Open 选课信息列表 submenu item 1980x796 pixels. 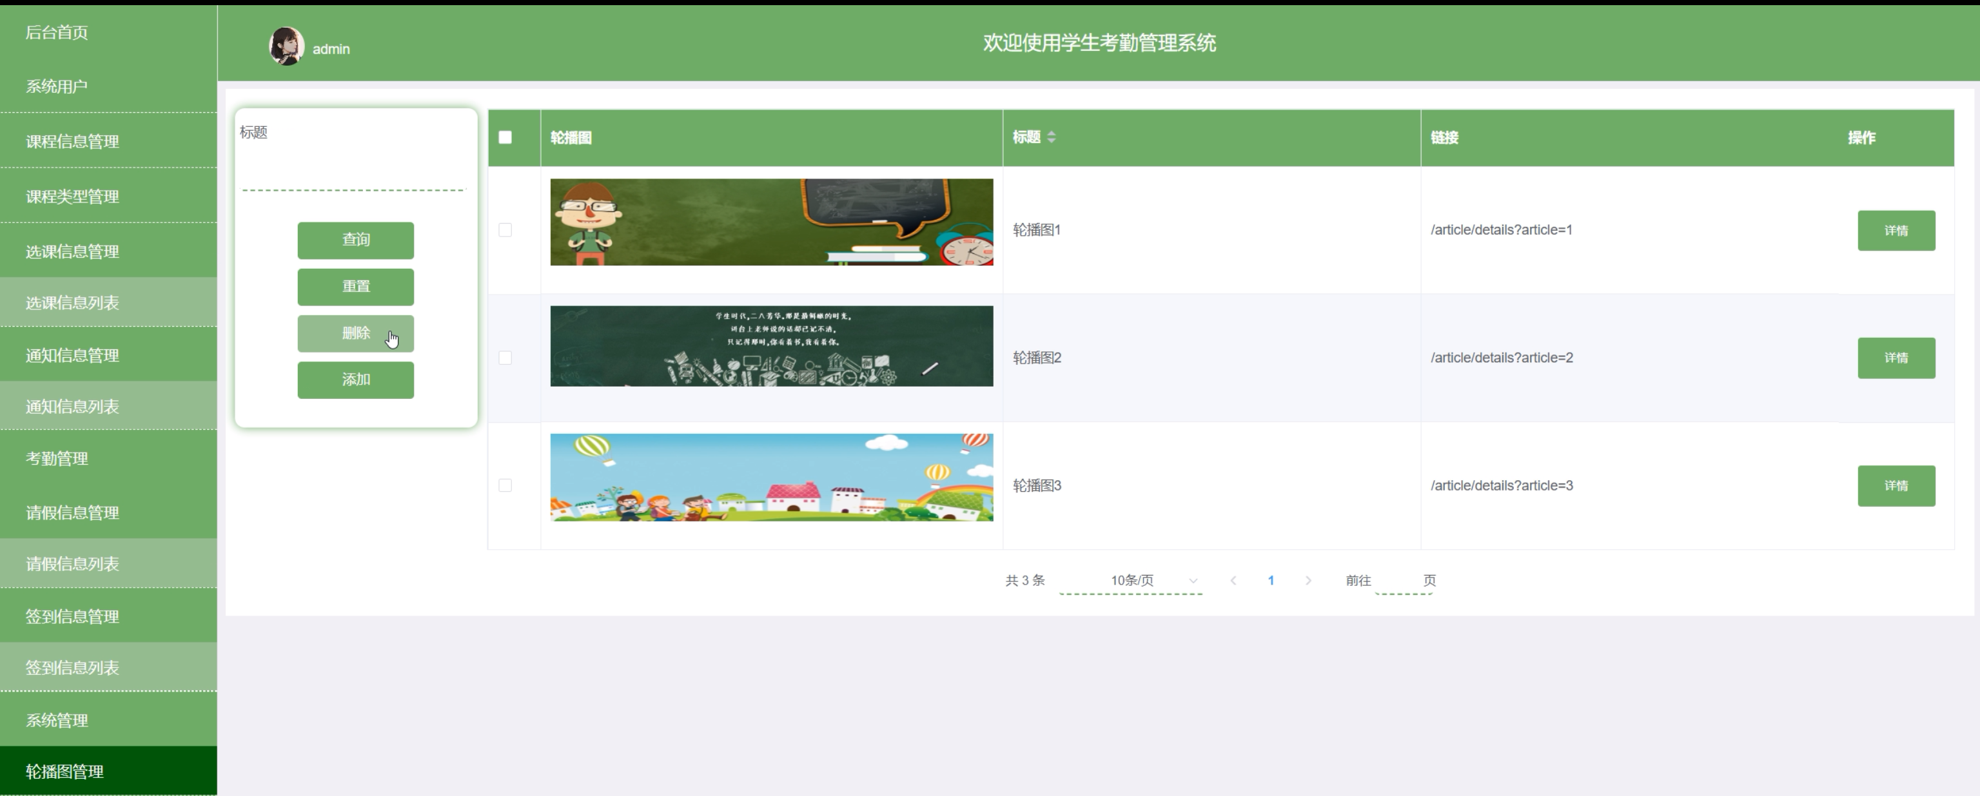pyautogui.click(x=72, y=303)
